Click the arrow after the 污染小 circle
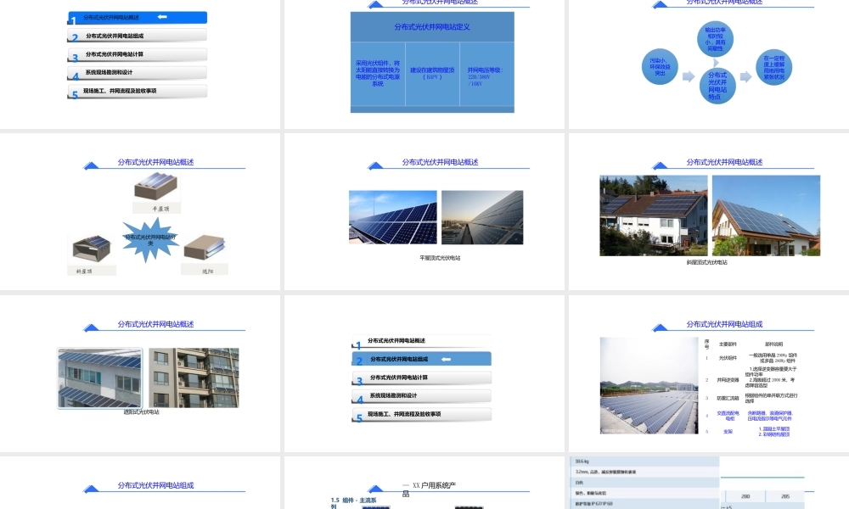 689,76
